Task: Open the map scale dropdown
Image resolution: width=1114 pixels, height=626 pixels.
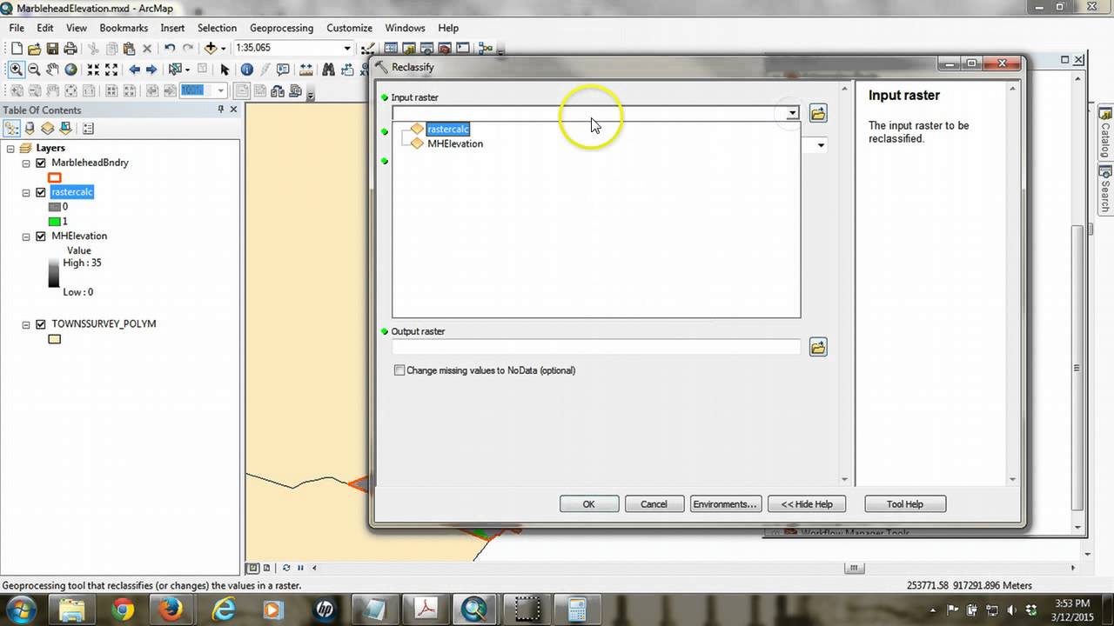Action: tap(347, 49)
